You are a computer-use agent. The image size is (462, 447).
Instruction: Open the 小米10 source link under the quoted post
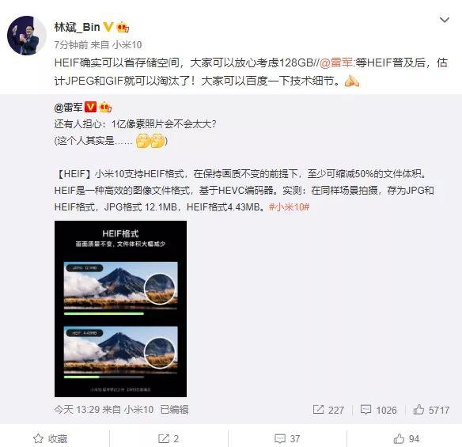(x=138, y=410)
